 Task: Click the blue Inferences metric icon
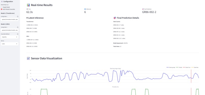click(x=85, y=9)
